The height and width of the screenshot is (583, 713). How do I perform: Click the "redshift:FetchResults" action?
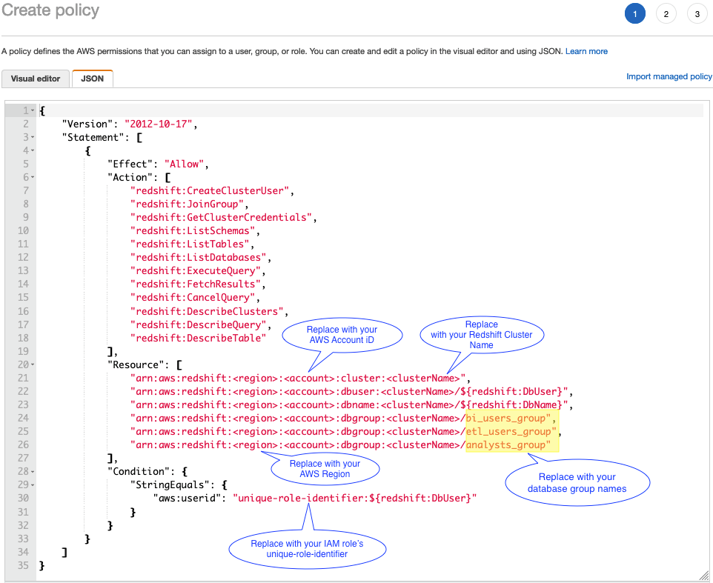[x=196, y=284]
